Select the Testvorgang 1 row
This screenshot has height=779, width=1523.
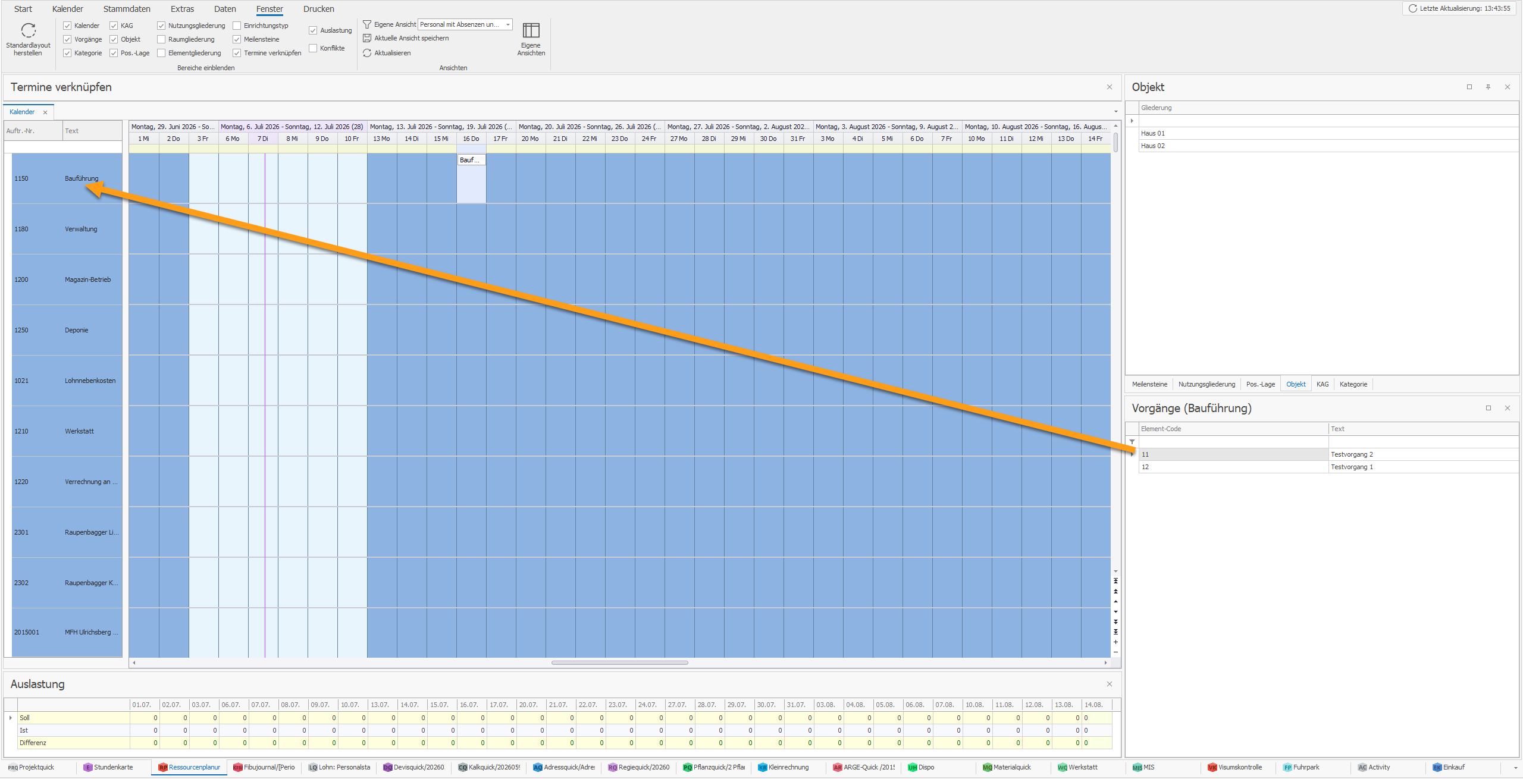(1328, 467)
